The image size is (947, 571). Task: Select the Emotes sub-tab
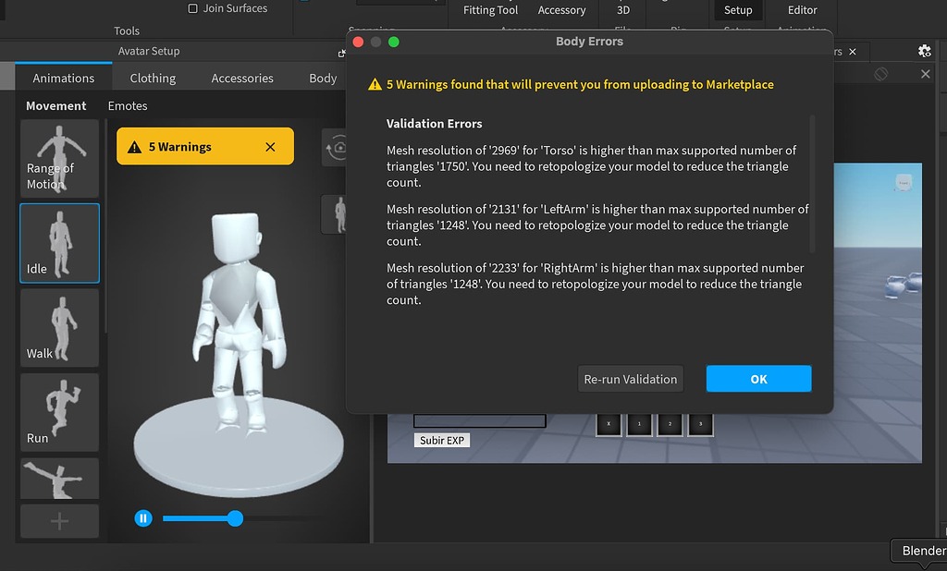[128, 105]
